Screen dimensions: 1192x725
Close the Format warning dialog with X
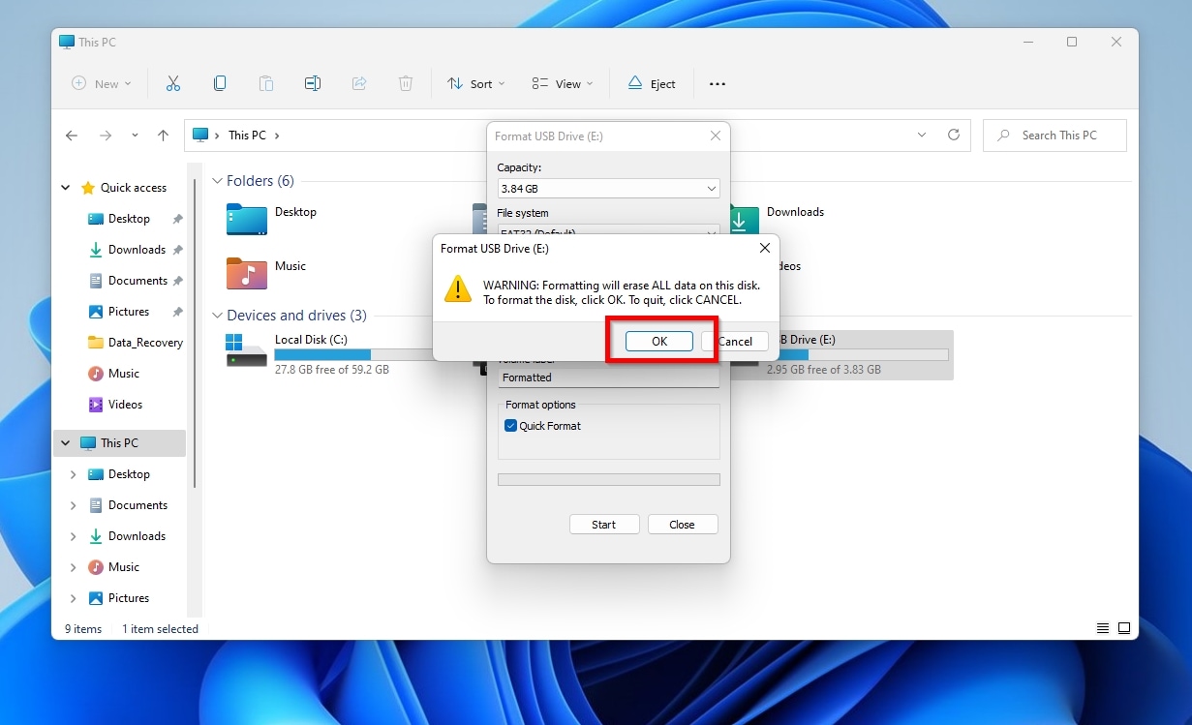tap(763, 248)
